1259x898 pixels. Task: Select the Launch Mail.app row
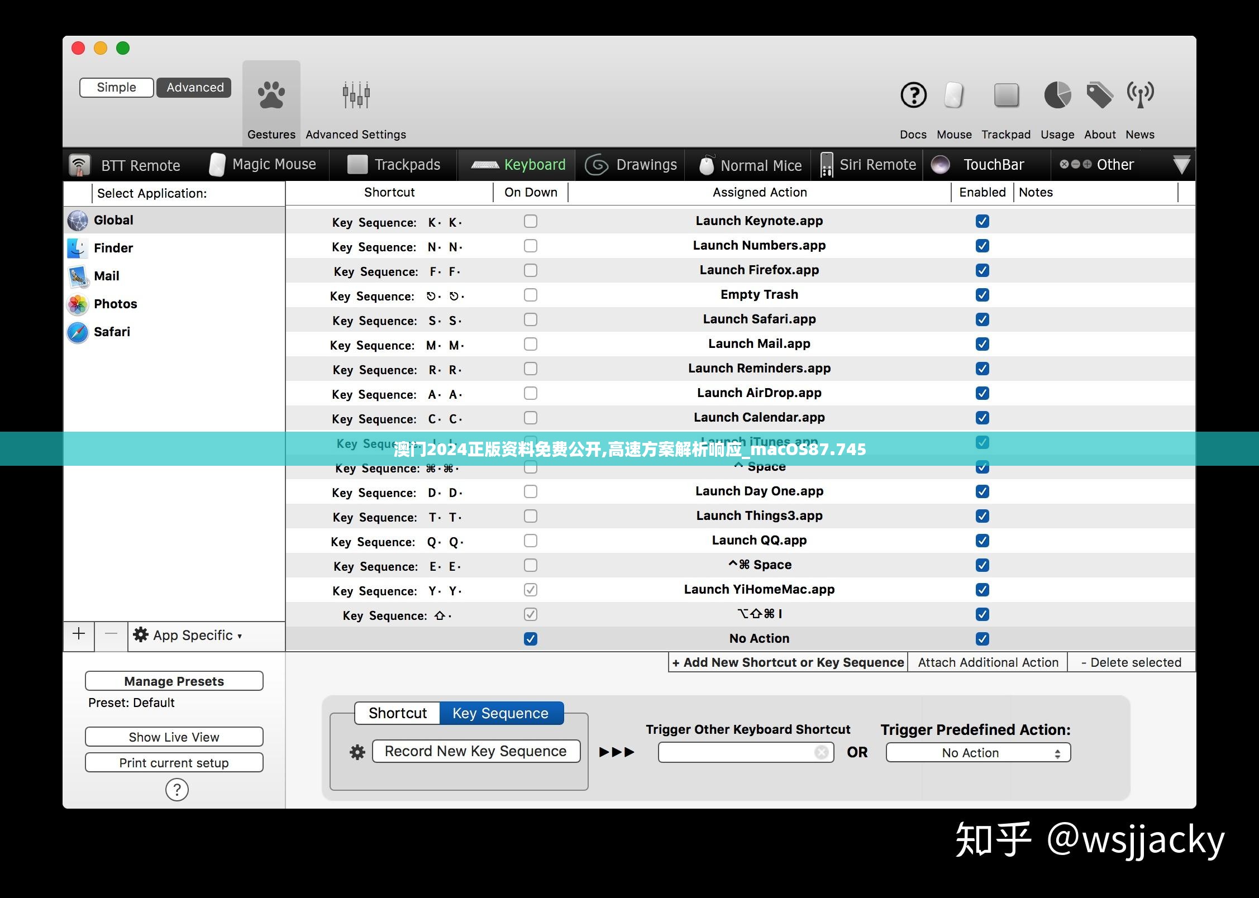click(740, 344)
